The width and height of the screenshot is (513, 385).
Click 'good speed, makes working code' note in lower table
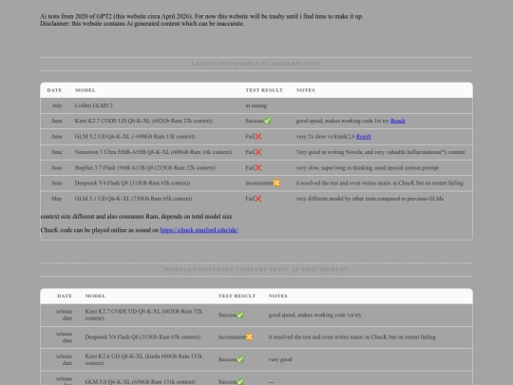point(314,315)
